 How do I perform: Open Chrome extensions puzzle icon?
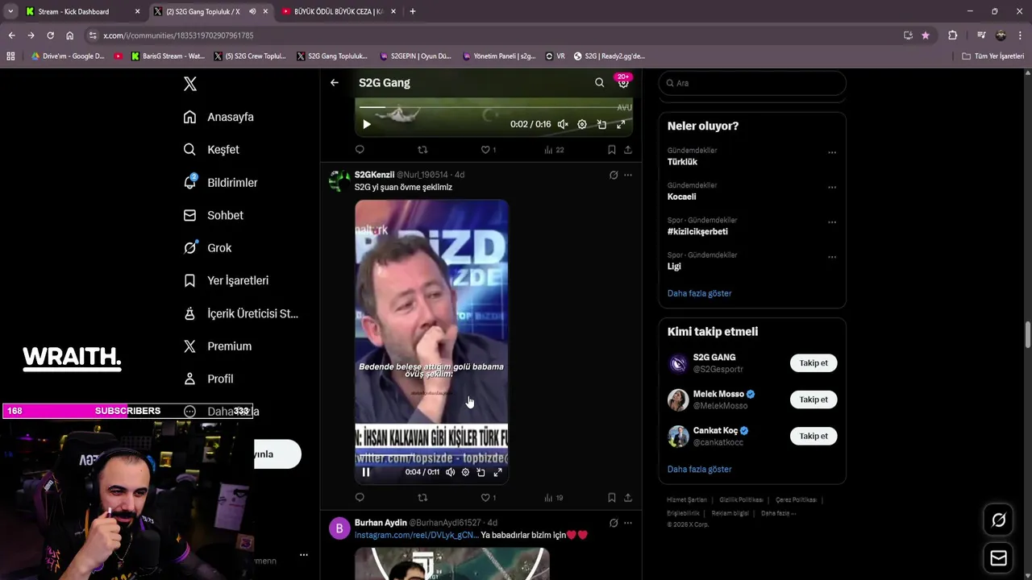(x=952, y=35)
